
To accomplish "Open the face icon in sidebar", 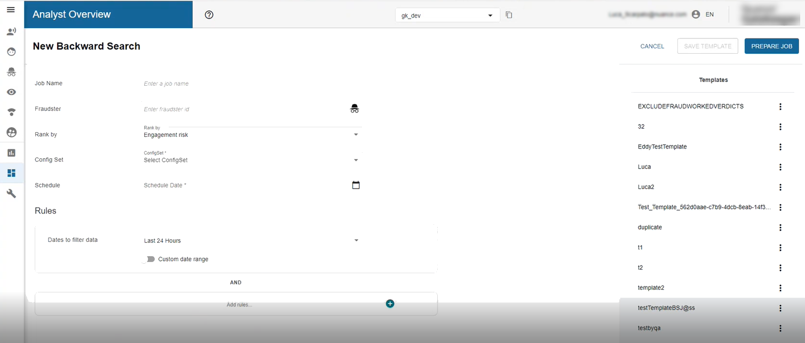I will pos(11,52).
